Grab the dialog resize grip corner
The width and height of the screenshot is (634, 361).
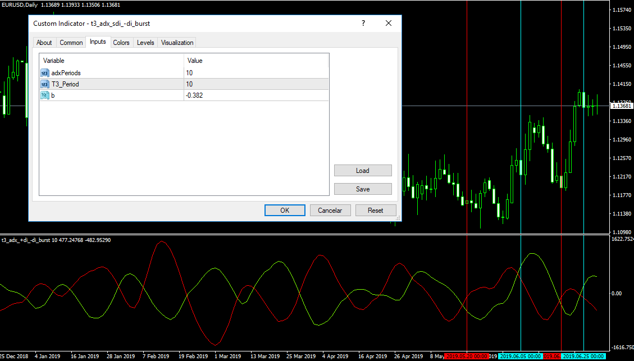398,218
